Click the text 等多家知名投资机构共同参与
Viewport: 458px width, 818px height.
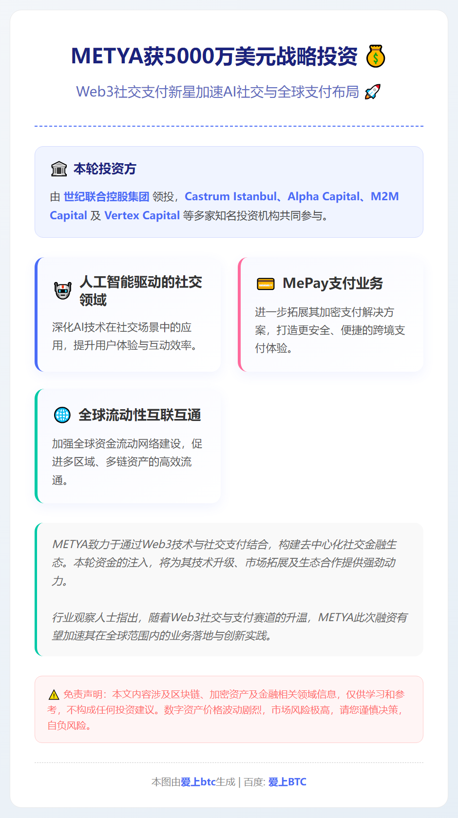pos(257,215)
